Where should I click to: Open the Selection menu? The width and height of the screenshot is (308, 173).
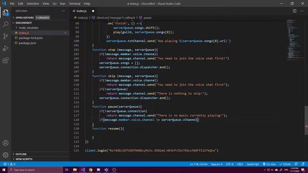tap(33, 3)
